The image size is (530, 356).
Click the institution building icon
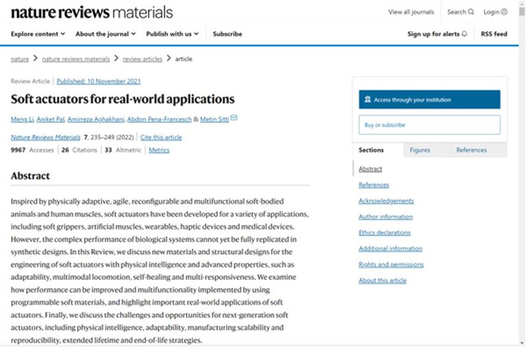(368, 99)
